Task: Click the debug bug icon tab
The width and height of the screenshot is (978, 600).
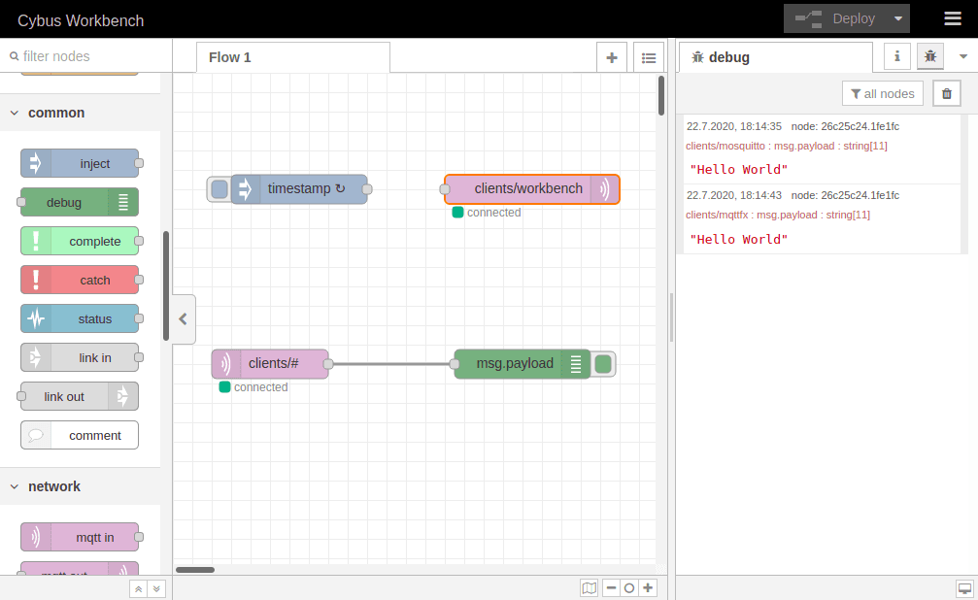Action: pos(929,57)
